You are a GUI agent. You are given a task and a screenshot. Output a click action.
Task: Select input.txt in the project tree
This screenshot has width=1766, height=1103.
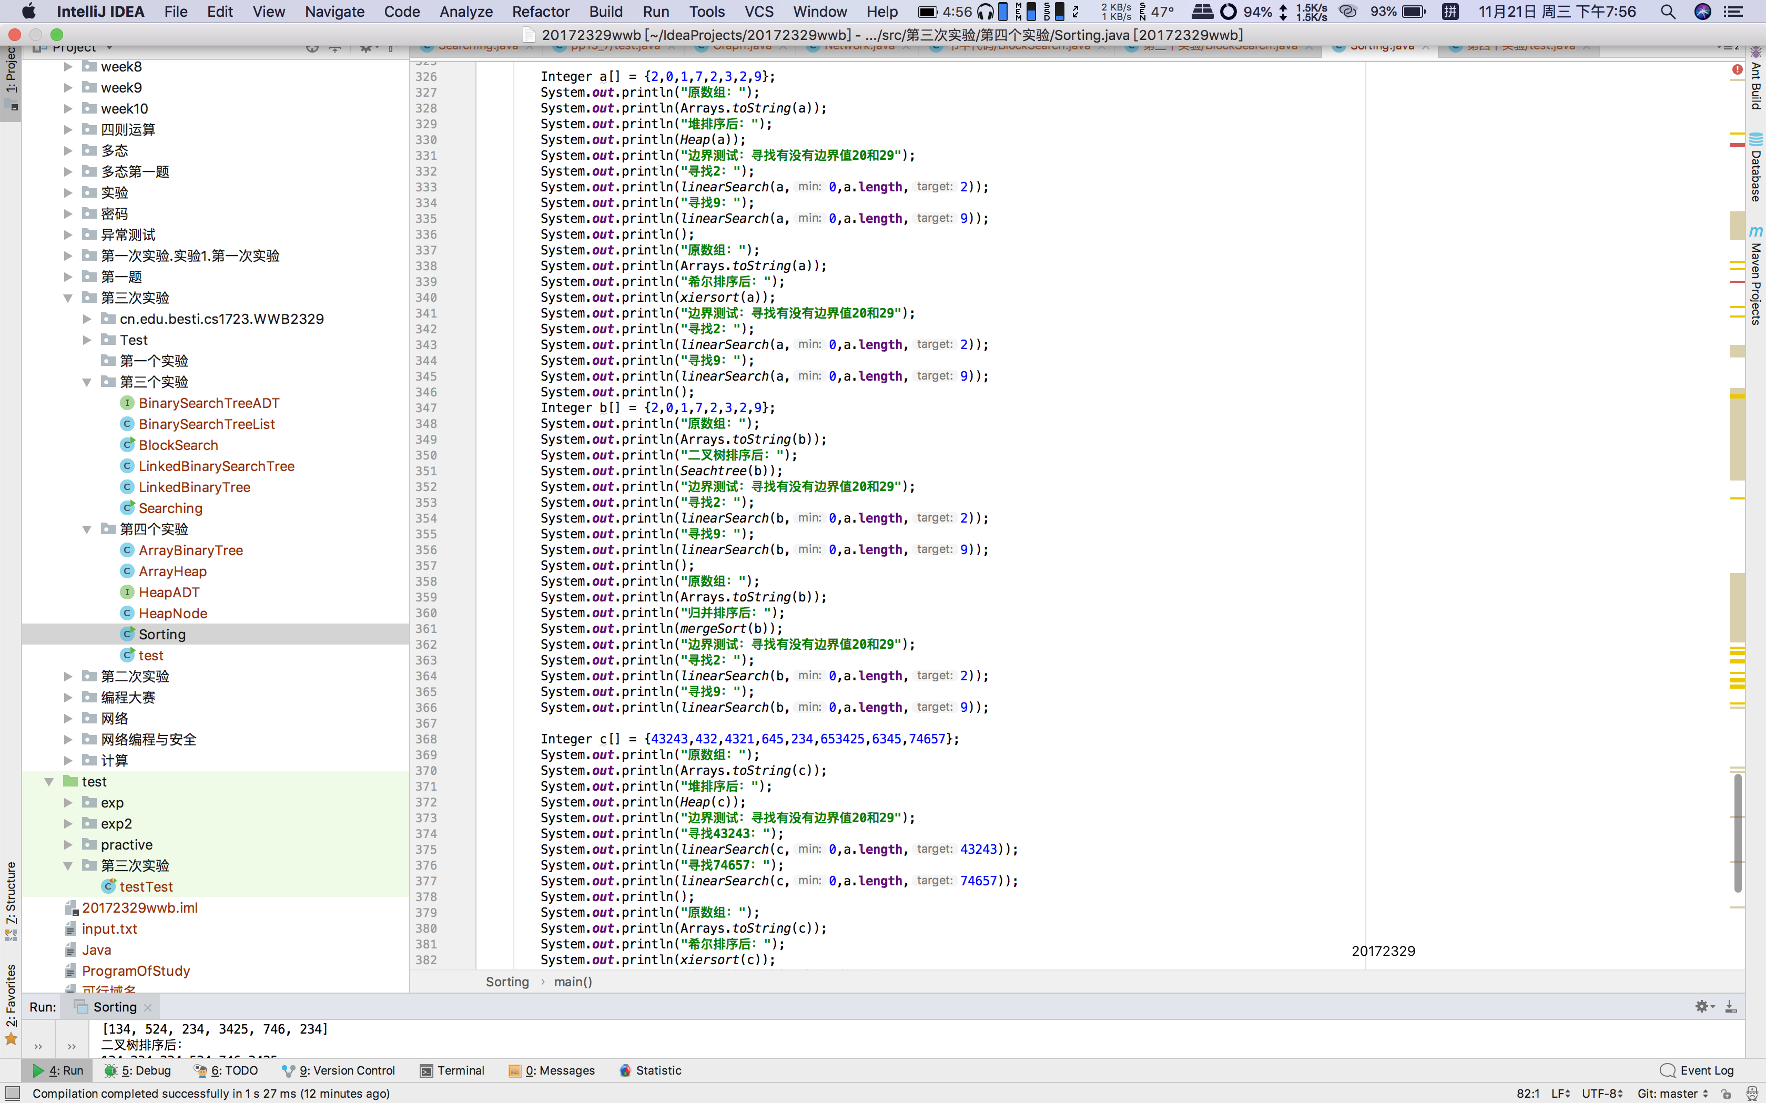coord(109,928)
